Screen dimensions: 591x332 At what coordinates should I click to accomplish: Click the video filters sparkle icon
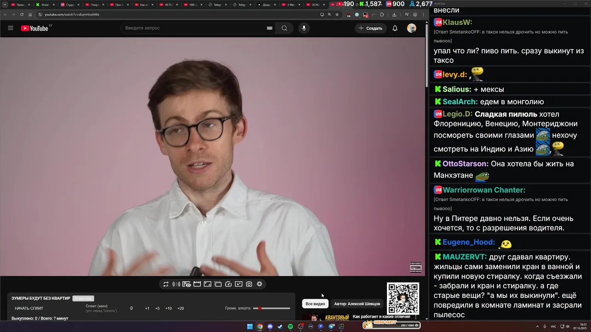point(239,284)
